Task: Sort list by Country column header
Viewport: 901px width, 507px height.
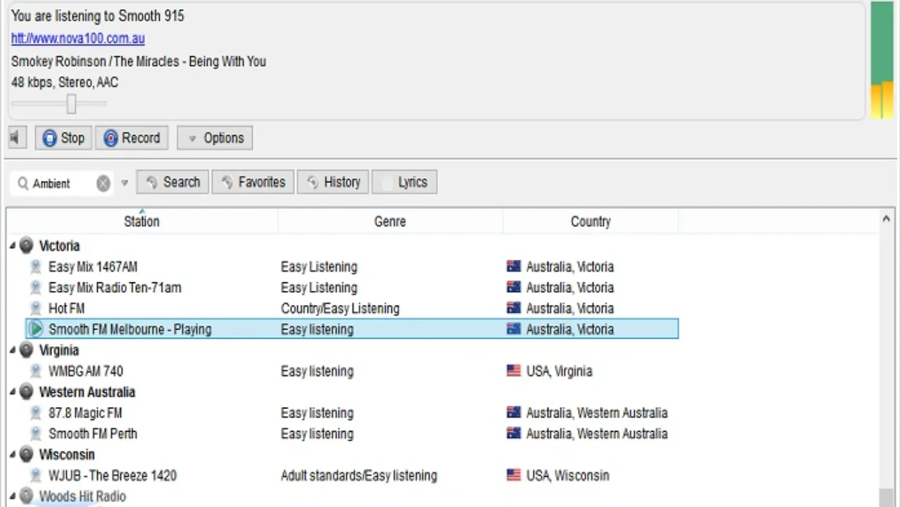Action: (x=591, y=221)
